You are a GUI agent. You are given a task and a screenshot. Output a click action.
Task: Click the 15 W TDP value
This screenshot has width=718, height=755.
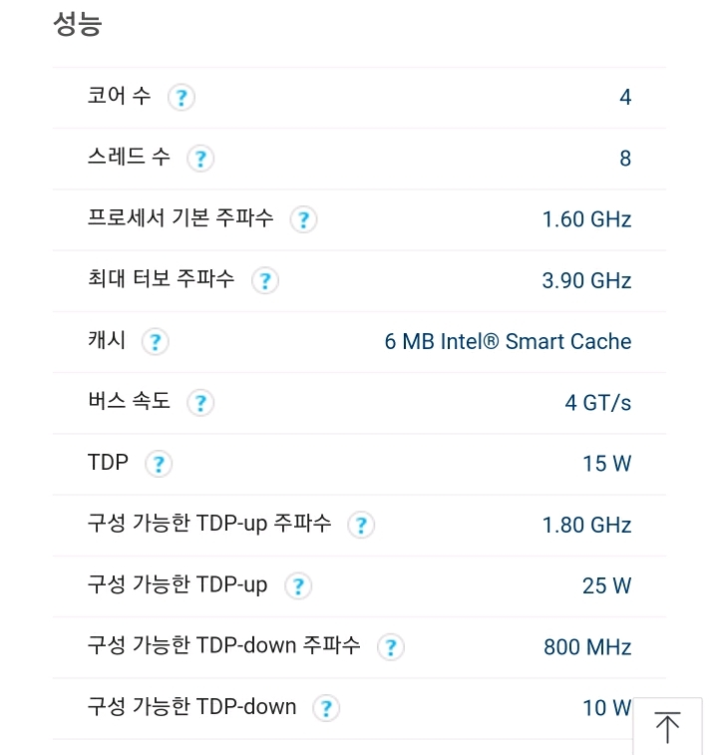coord(606,464)
